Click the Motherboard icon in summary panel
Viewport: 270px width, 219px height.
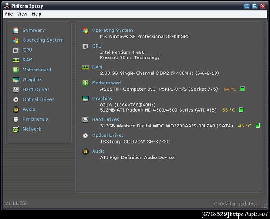point(85,83)
